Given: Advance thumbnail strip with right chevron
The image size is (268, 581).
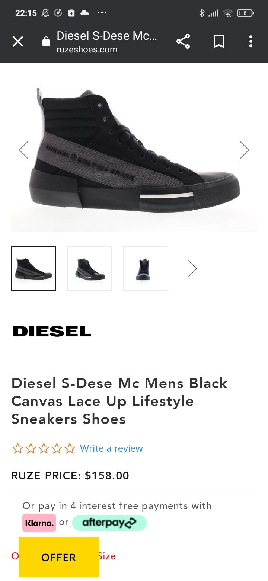Looking at the screenshot, I should [192, 269].
